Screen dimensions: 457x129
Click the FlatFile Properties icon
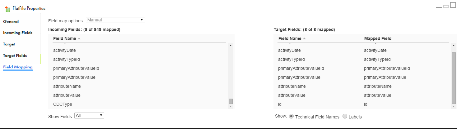click(8, 9)
